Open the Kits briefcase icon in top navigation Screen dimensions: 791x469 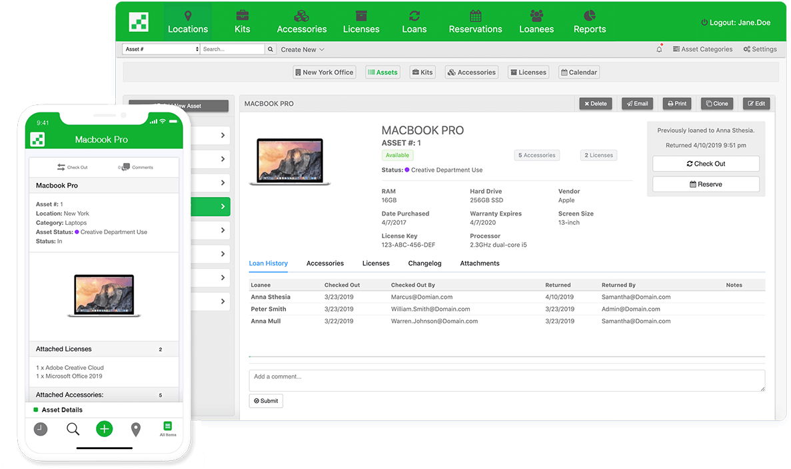pyautogui.click(x=243, y=16)
